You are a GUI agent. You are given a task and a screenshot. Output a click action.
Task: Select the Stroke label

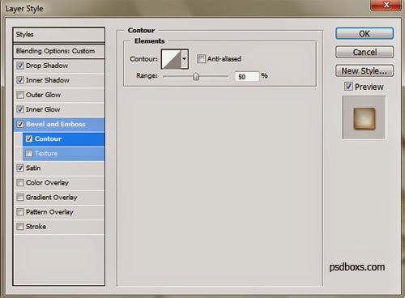(36, 226)
